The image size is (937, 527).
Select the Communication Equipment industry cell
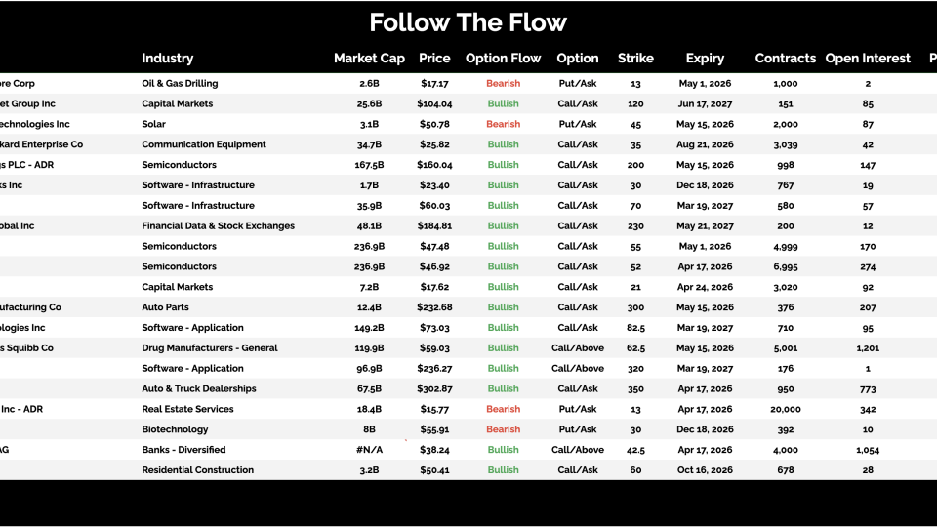click(x=204, y=144)
